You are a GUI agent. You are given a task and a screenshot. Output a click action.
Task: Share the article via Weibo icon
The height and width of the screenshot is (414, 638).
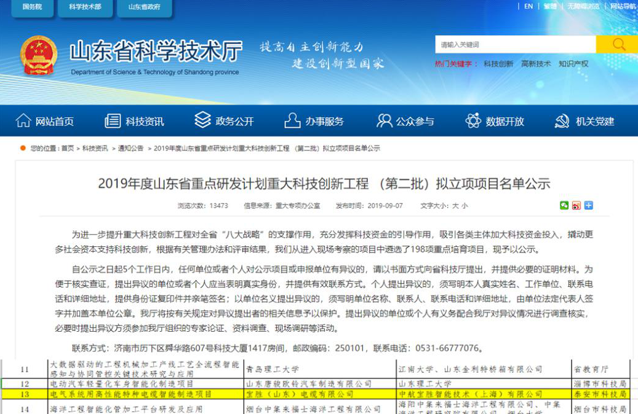point(576,205)
